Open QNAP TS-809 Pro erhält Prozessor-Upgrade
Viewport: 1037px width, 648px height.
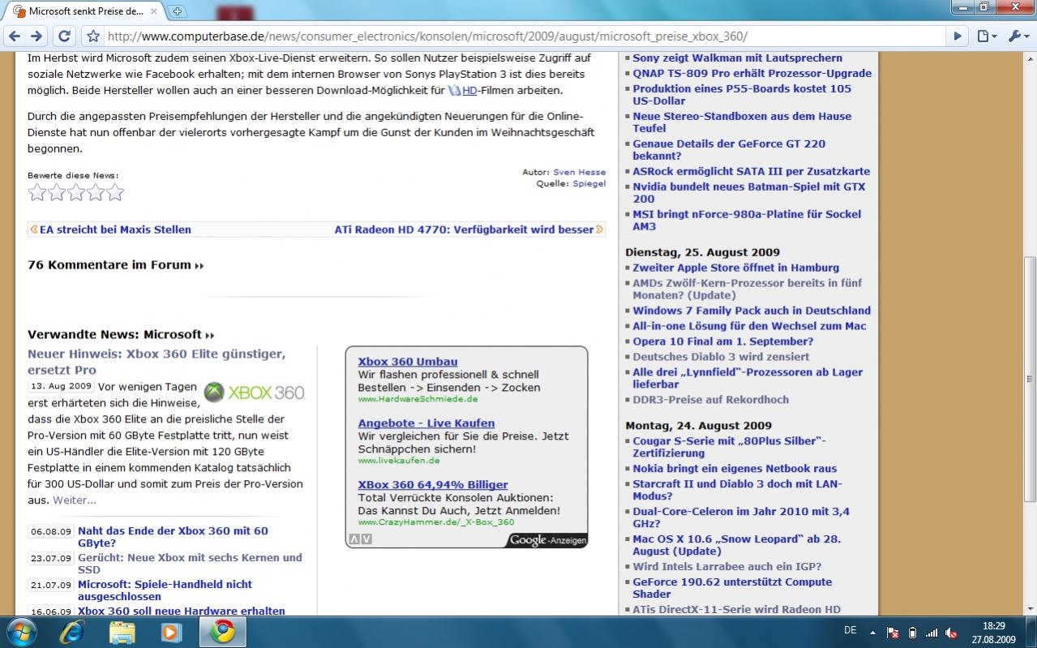coord(752,74)
